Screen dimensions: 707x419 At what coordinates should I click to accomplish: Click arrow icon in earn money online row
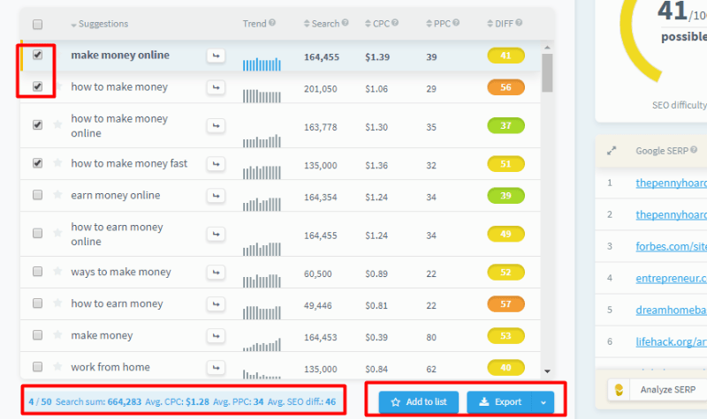coord(216,196)
